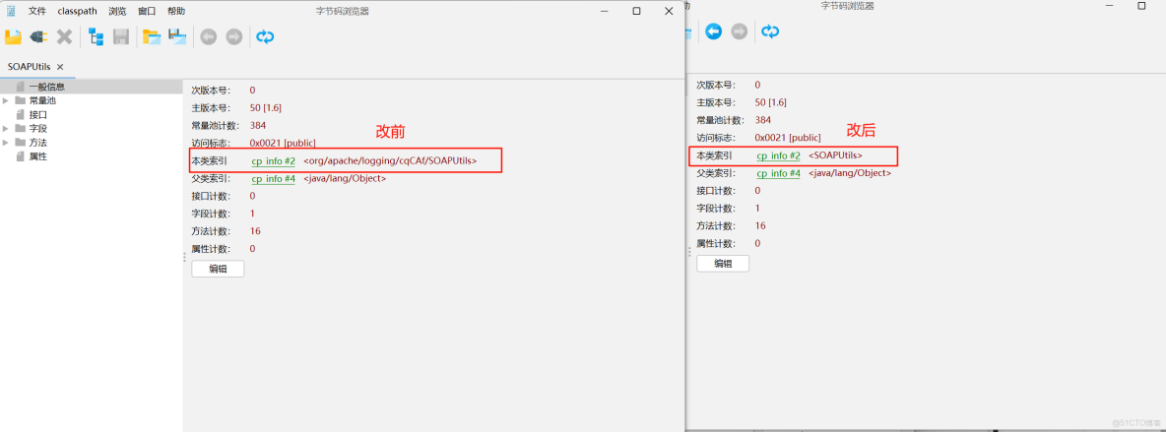Click the 50 [1.6] value in right window
1166x432 pixels.
770,102
